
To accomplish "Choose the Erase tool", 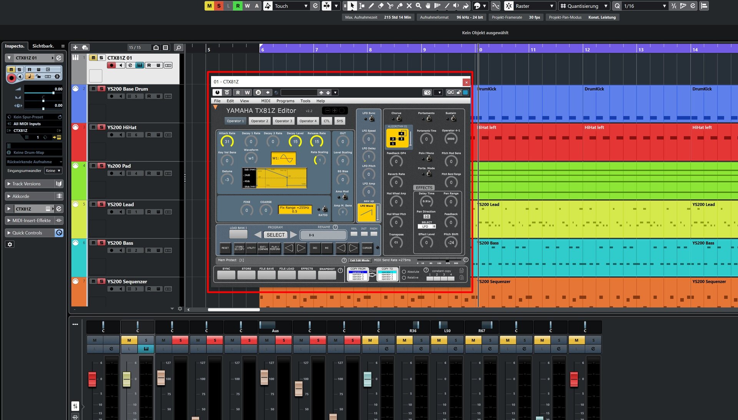I will [381, 6].
